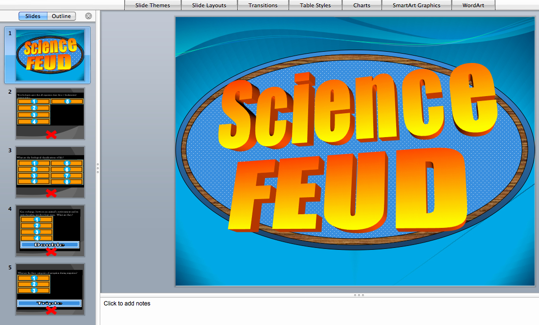Switch sidebar to Outline view
The width and height of the screenshot is (539, 325).
[61, 16]
